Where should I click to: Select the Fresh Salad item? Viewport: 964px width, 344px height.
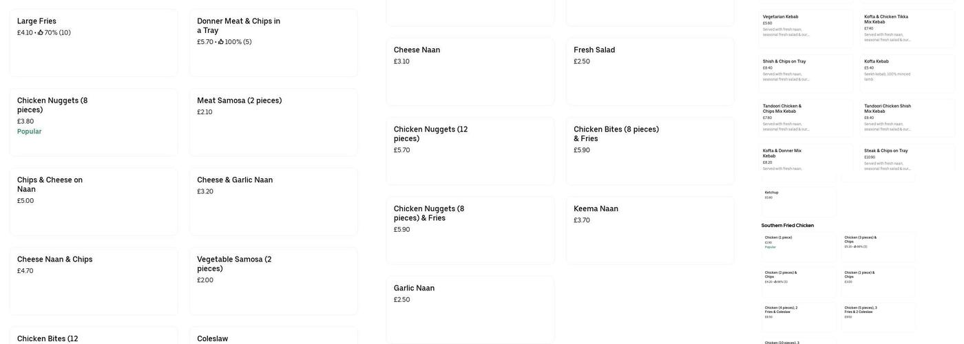649,72
